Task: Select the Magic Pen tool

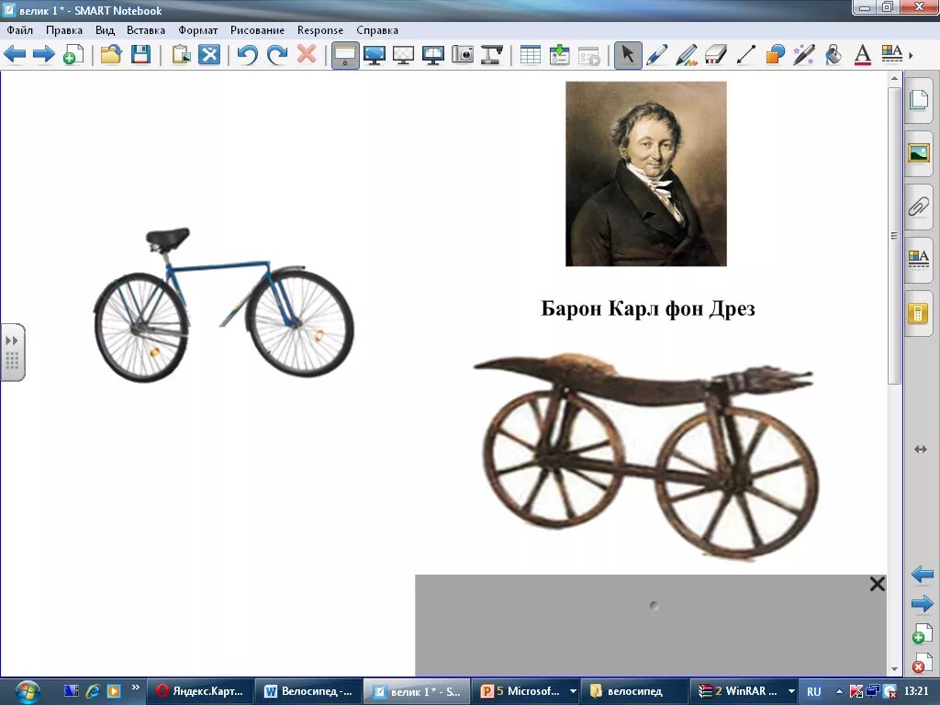Action: (804, 55)
